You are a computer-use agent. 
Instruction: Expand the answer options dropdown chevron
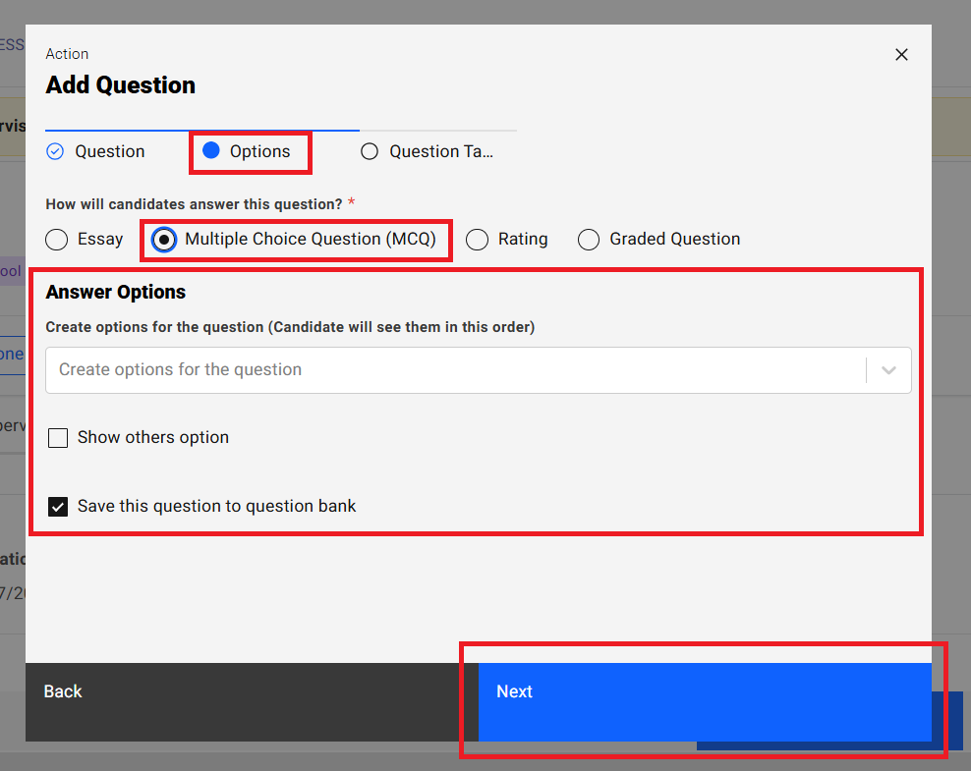[888, 370]
